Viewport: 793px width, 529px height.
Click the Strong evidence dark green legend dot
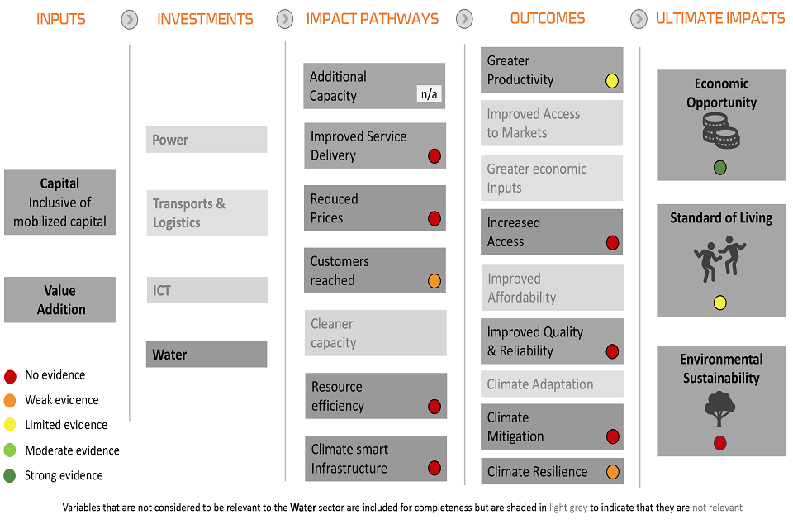point(10,475)
